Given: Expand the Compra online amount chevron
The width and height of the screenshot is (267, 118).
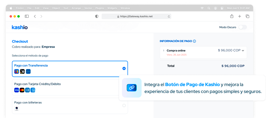Looking at the screenshot, I should [243, 51].
